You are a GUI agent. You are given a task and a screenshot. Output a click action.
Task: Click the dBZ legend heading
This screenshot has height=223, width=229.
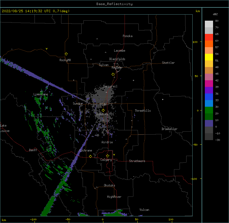215,14
